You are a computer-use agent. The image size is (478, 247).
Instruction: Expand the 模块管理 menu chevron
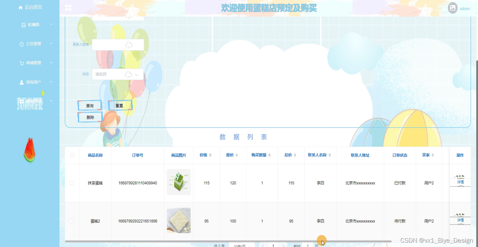(x=51, y=100)
